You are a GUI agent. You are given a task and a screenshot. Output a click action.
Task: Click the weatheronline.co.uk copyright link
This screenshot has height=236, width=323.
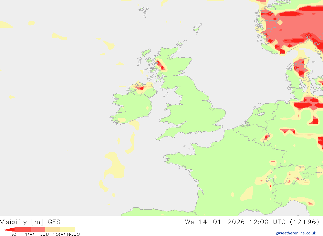(296, 233)
